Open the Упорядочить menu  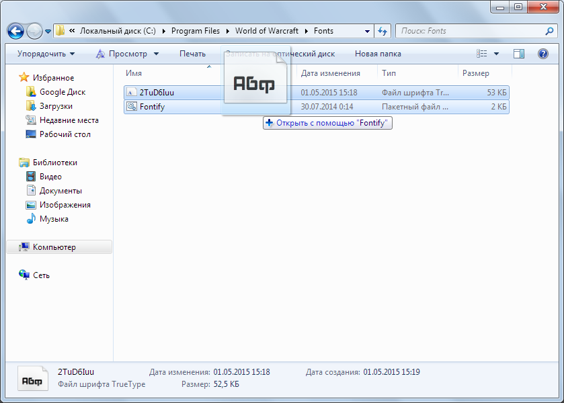click(46, 54)
